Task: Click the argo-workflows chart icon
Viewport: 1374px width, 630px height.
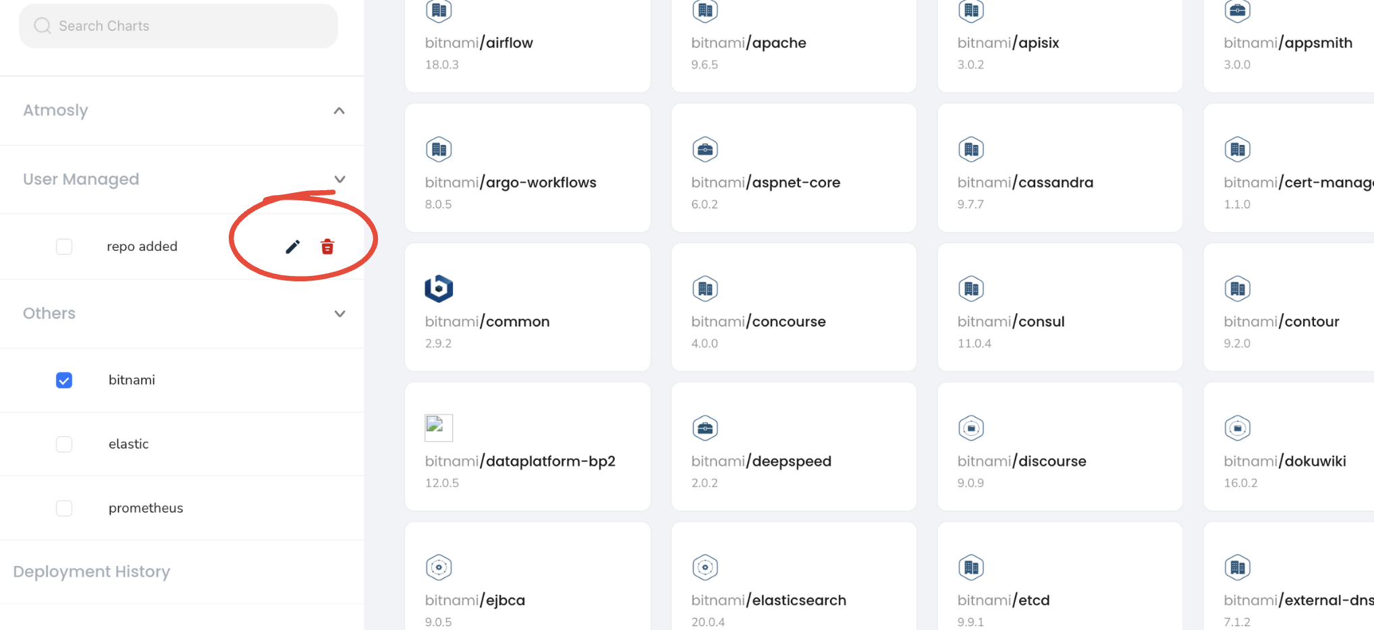Action: coord(439,149)
